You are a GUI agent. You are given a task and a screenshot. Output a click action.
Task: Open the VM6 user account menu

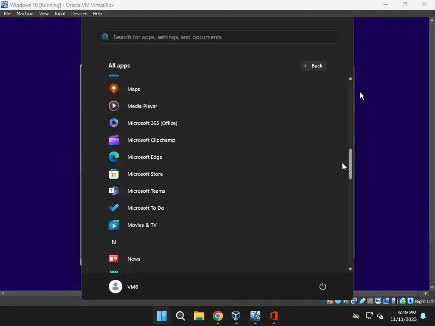click(x=124, y=287)
